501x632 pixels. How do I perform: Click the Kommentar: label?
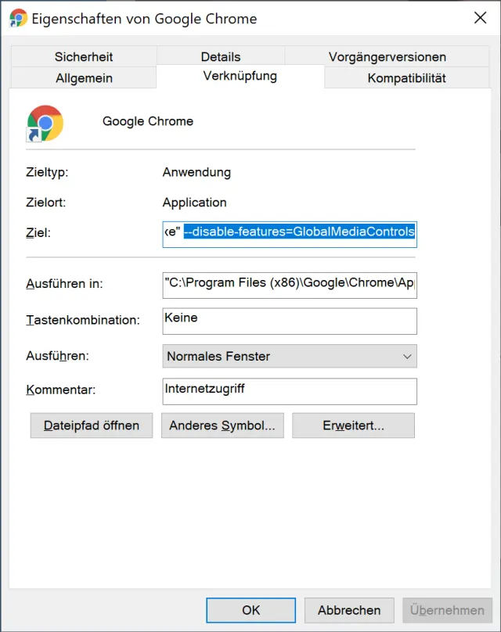pos(61,390)
